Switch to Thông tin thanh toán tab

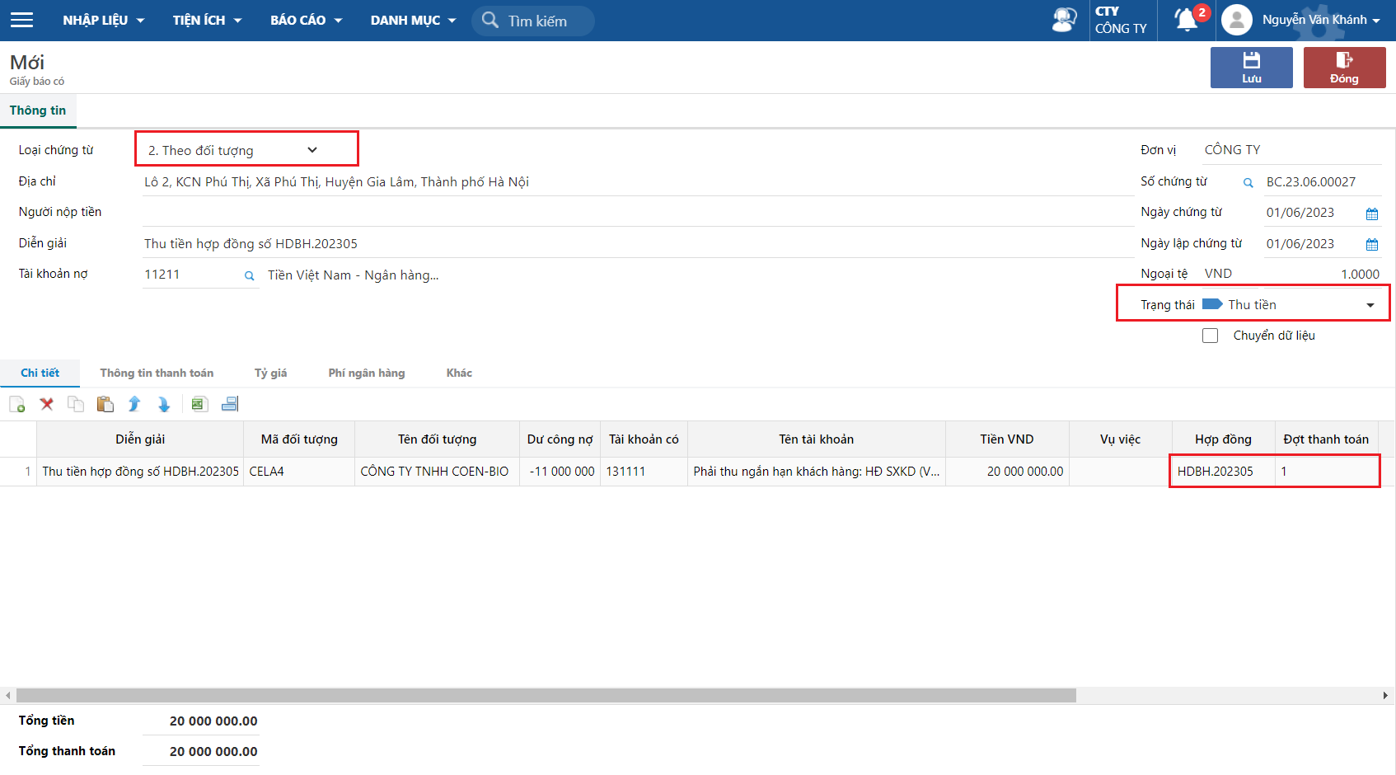tap(157, 373)
